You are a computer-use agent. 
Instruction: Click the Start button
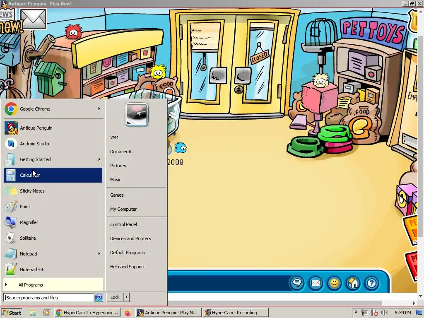tap(12, 313)
